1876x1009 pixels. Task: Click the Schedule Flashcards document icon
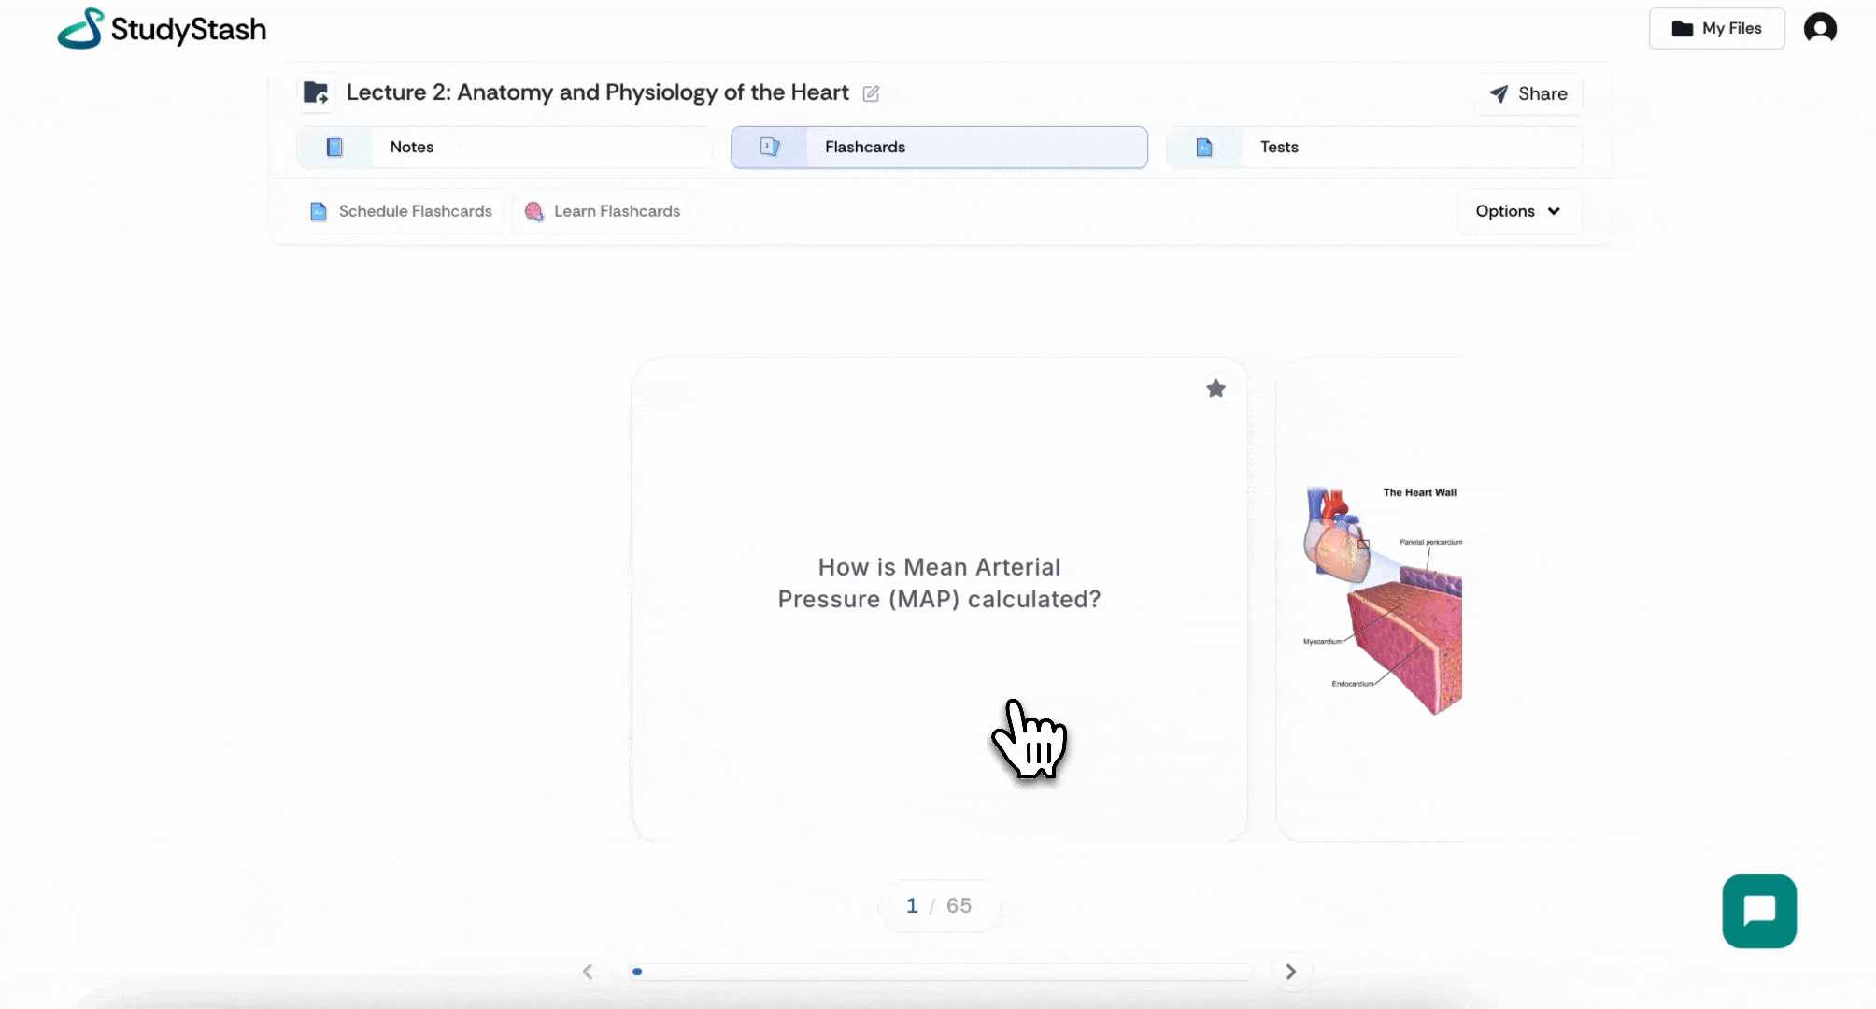pyautogui.click(x=319, y=212)
